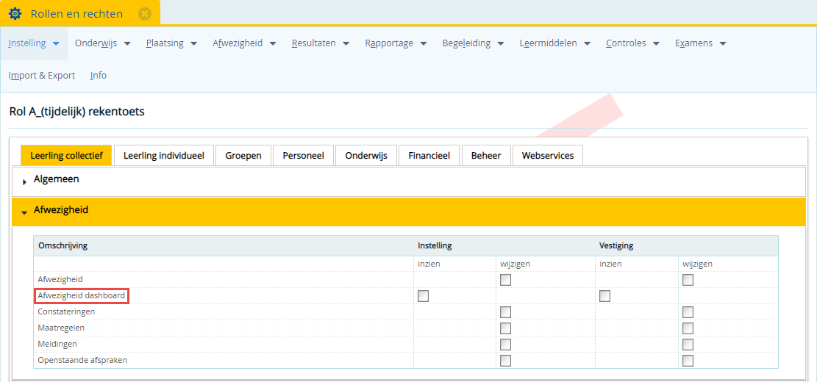
Task: Check Constateringen Vestiging wijzigen box
Action: [688, 312]
